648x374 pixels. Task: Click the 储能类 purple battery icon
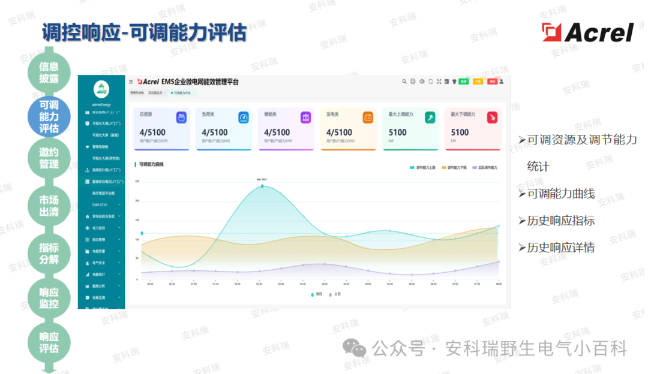pos(306,117)
